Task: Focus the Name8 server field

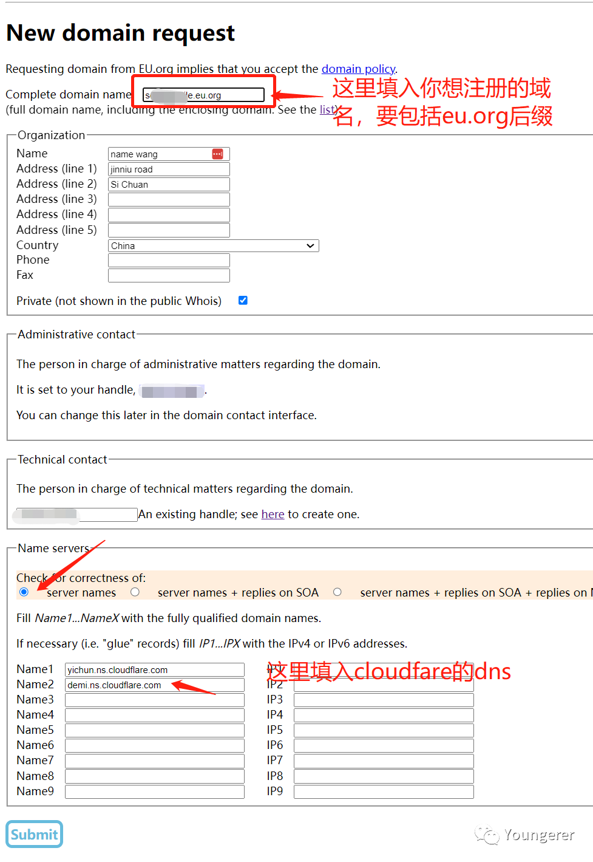Action: [155, 776]
